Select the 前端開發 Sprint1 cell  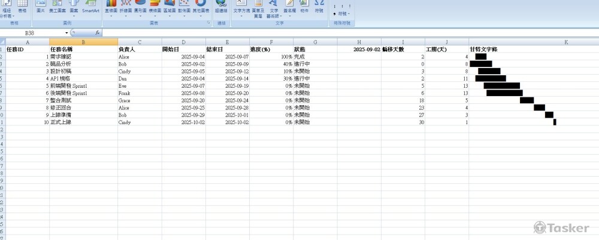tap(84, 86)
